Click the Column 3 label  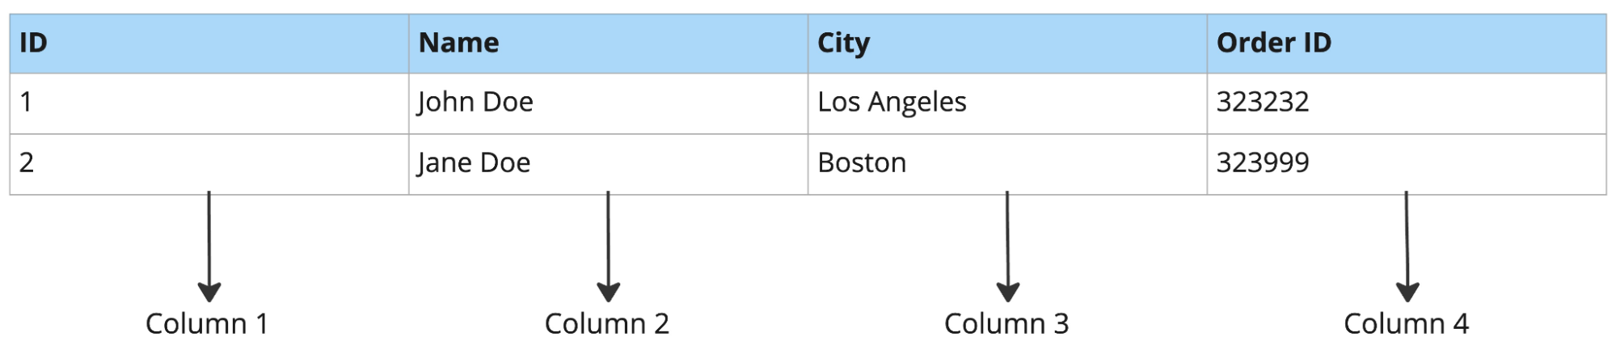coord(1006,324)
